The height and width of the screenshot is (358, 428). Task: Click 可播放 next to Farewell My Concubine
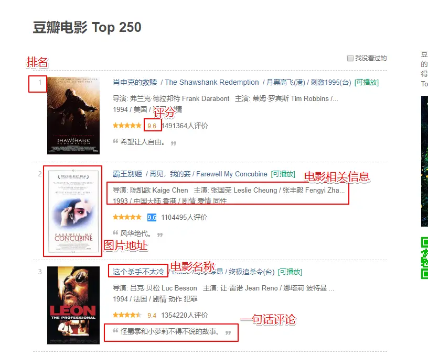283,174
